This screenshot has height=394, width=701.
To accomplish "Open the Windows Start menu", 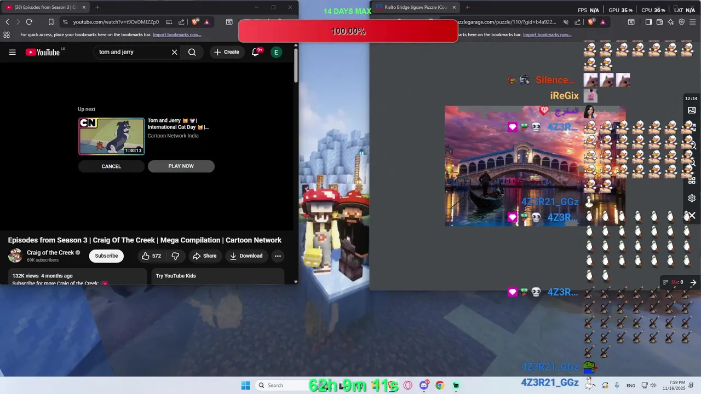I will (245, 385).
